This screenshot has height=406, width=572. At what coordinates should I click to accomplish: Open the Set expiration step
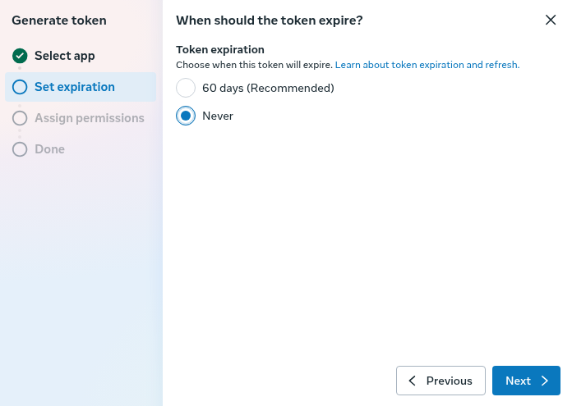click(75, 87)
